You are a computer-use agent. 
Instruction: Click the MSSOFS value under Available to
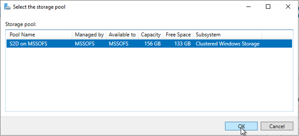tap(119, 44)
